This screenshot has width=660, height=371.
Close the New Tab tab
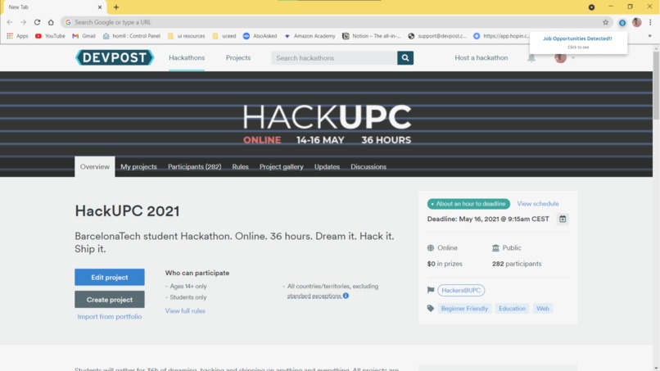[100, 7]
